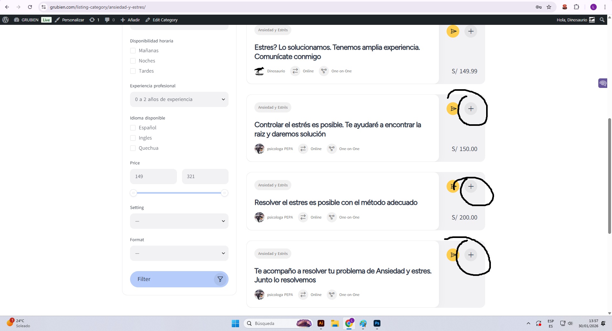Click the plus icon on S/ 150.00 listing
The width and height of the screenshot is (612, 331).
(471, 109)
